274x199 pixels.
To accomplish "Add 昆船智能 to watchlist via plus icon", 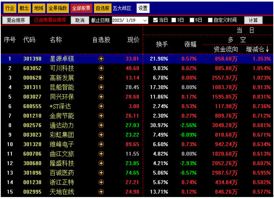I will tap(101, 87).
